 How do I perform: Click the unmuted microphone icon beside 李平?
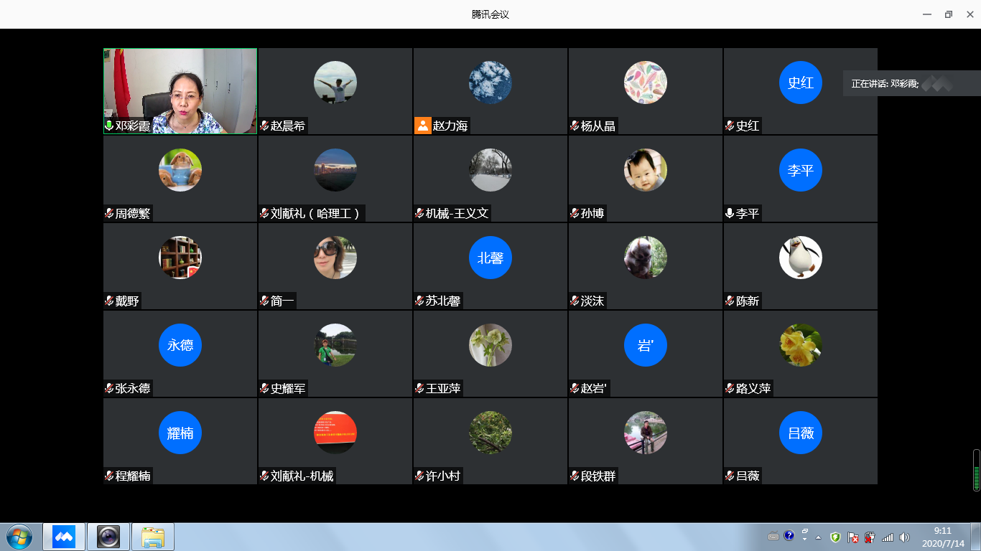click(x=730, y=213)
